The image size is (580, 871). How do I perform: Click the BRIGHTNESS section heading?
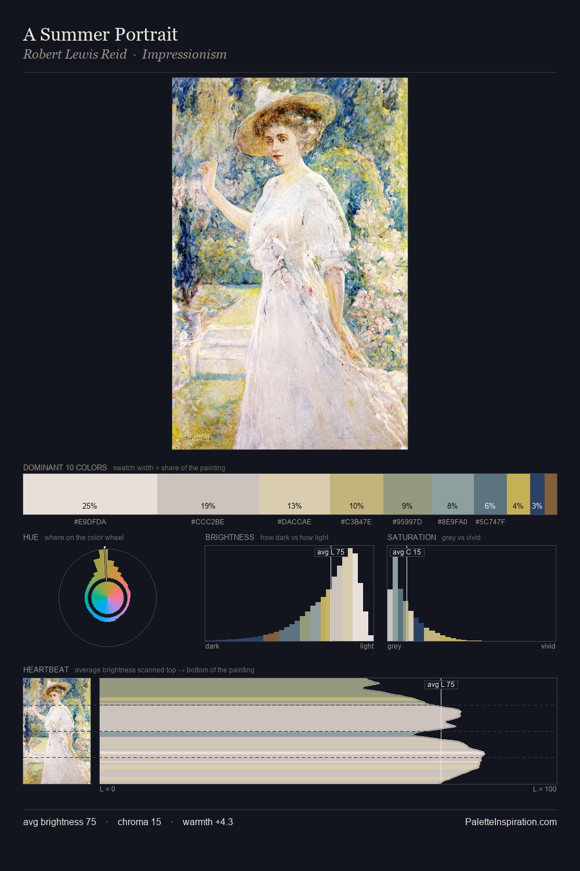(230, 537)
